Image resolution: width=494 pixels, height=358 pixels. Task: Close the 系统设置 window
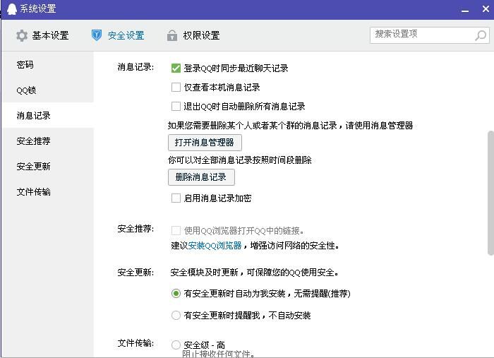pos(486,8)
